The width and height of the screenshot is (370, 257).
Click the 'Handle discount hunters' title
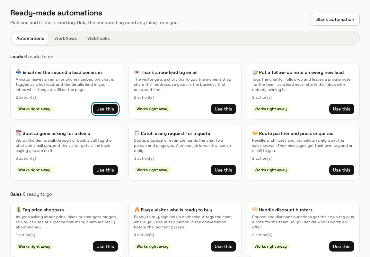tap(286, 210)
